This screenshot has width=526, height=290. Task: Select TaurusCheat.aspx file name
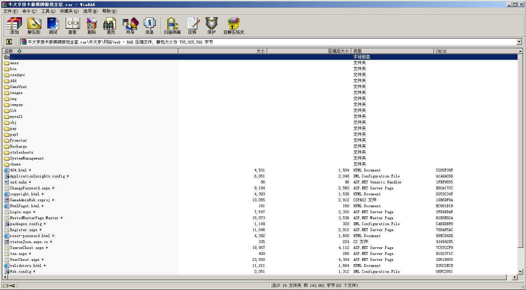(29, 248)
